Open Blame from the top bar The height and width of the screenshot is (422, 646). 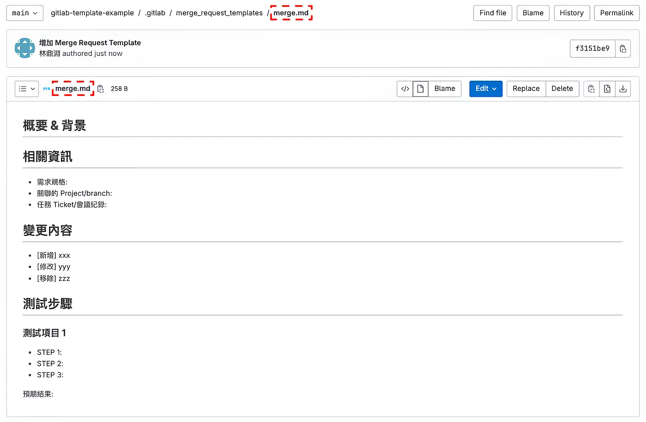tap(533, 13)
